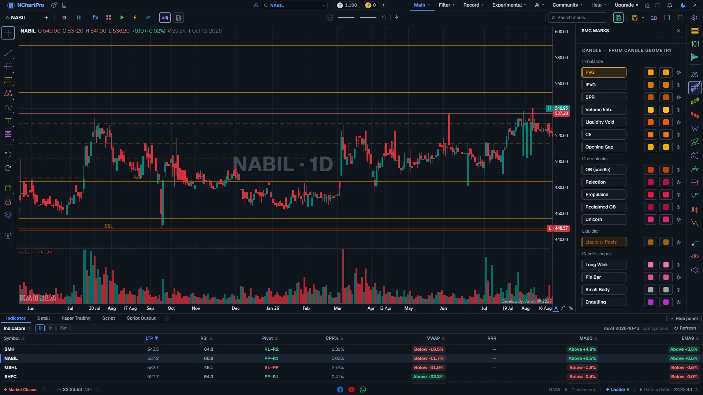Screen dimensions: 703x395
Task: Expand the Filter menu
Action: click(x=447, y=5)
